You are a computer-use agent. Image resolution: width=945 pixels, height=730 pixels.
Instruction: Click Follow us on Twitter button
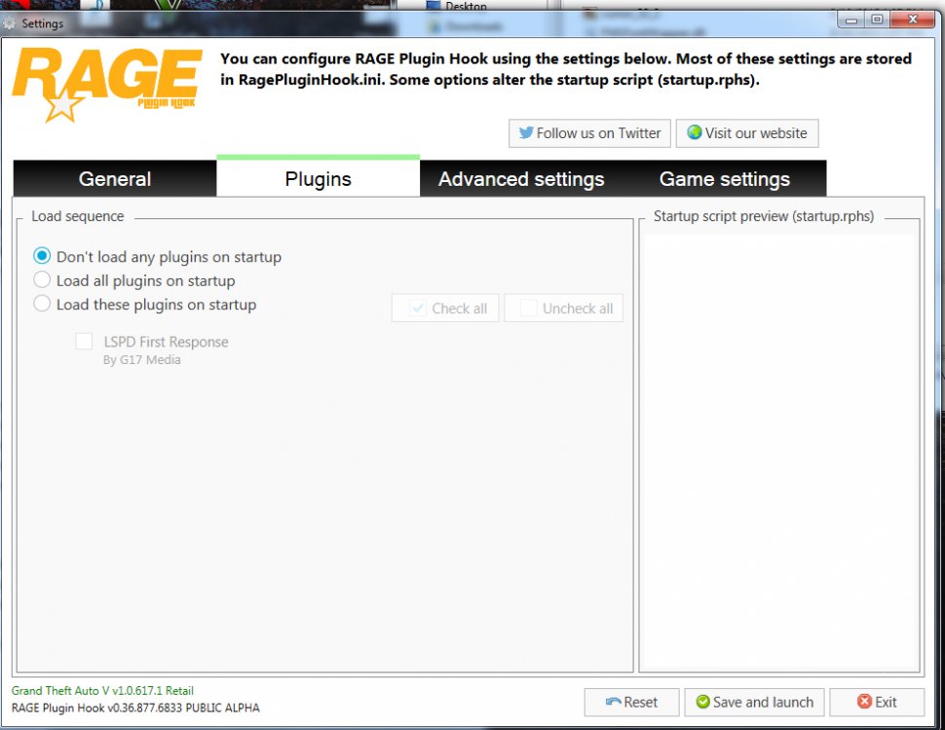[589, 133]
